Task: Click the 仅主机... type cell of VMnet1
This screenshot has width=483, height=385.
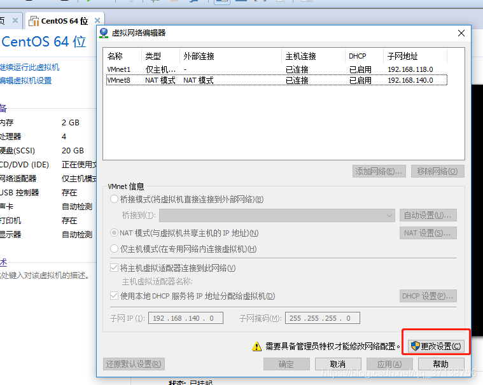Action: coord(160,69)
